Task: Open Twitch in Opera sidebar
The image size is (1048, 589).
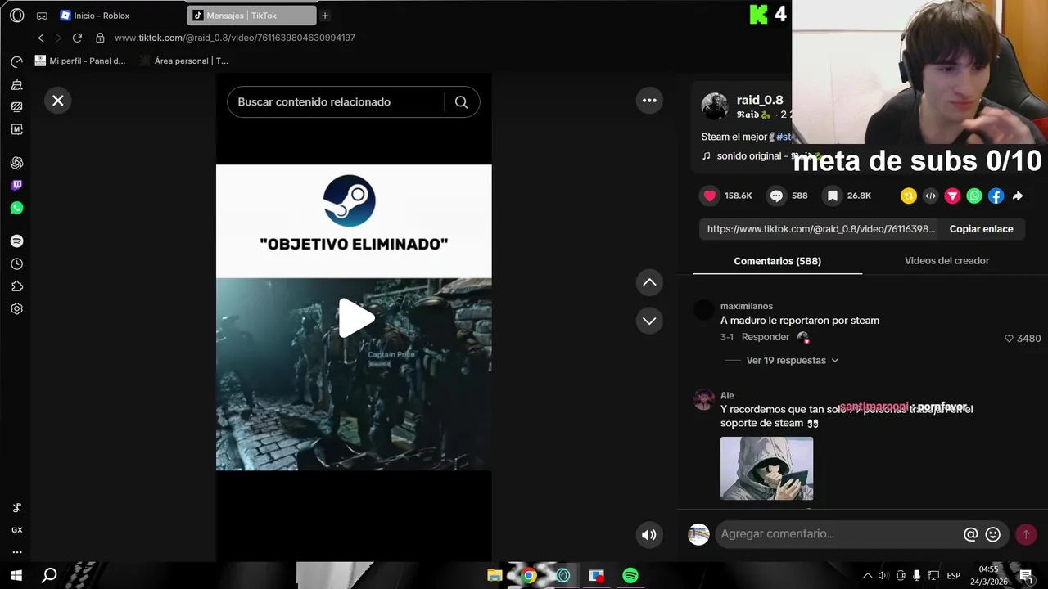Action: pos(16,186)
